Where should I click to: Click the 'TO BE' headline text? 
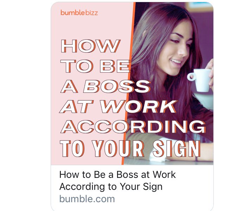coord(96,67)
